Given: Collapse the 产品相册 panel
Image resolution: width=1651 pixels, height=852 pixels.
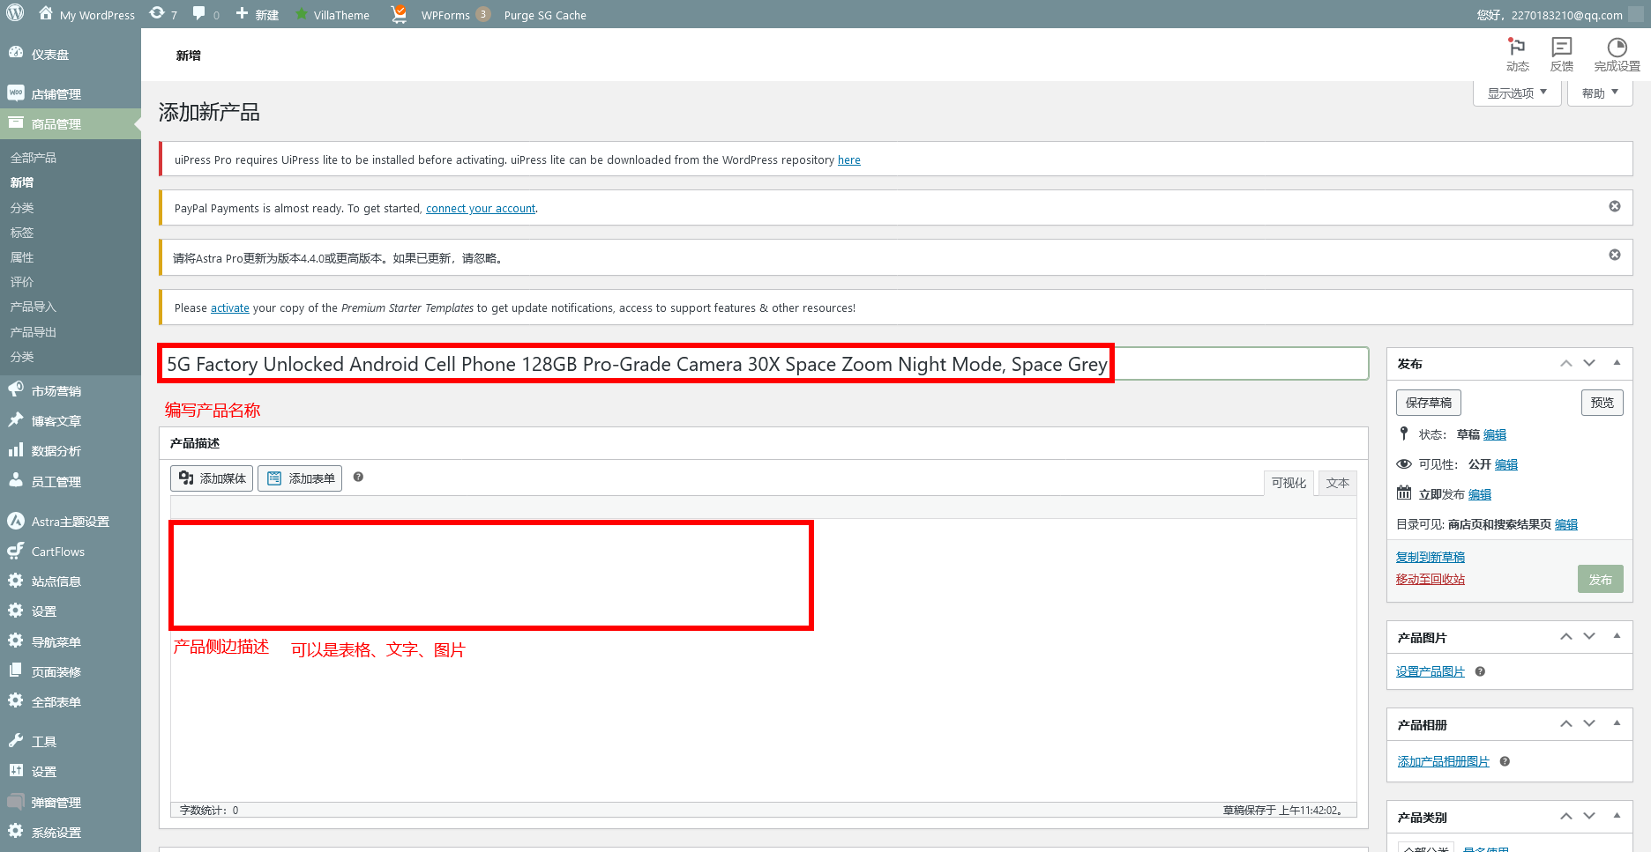Looking at the screenshot, I should 1617,723.
